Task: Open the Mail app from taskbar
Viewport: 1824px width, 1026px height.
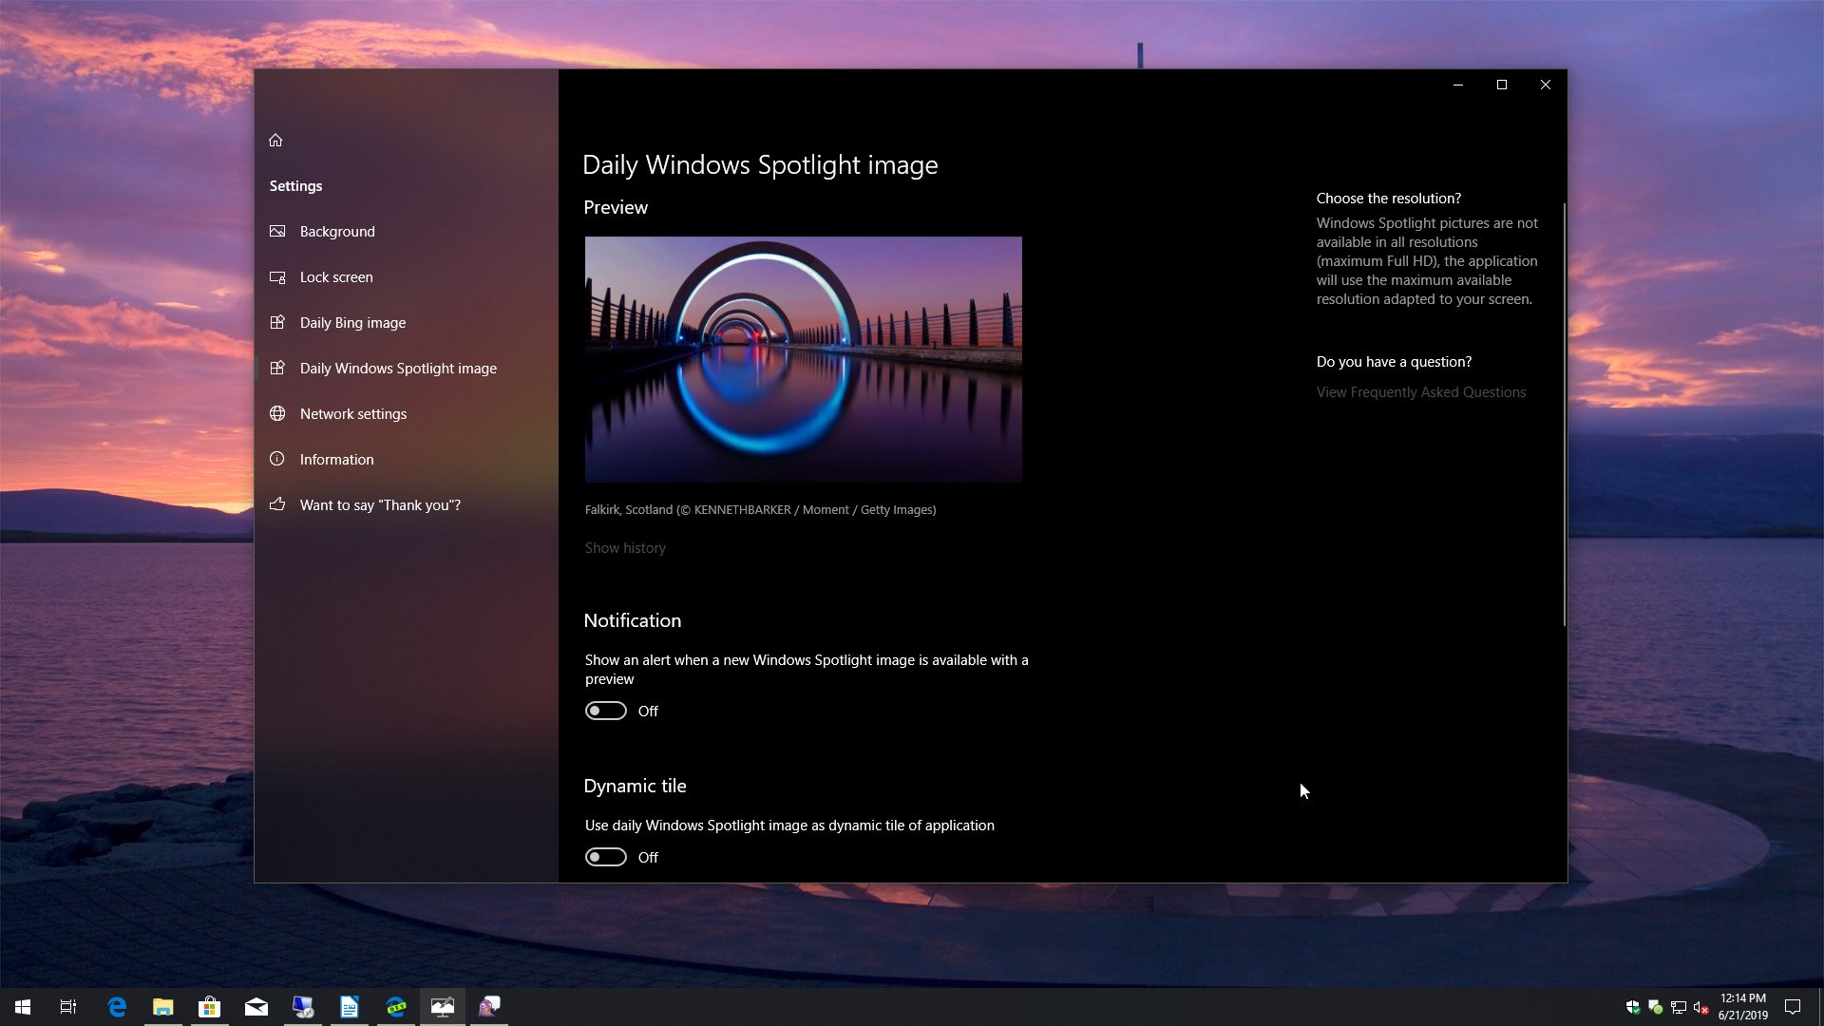Action: coord(256,1007)
